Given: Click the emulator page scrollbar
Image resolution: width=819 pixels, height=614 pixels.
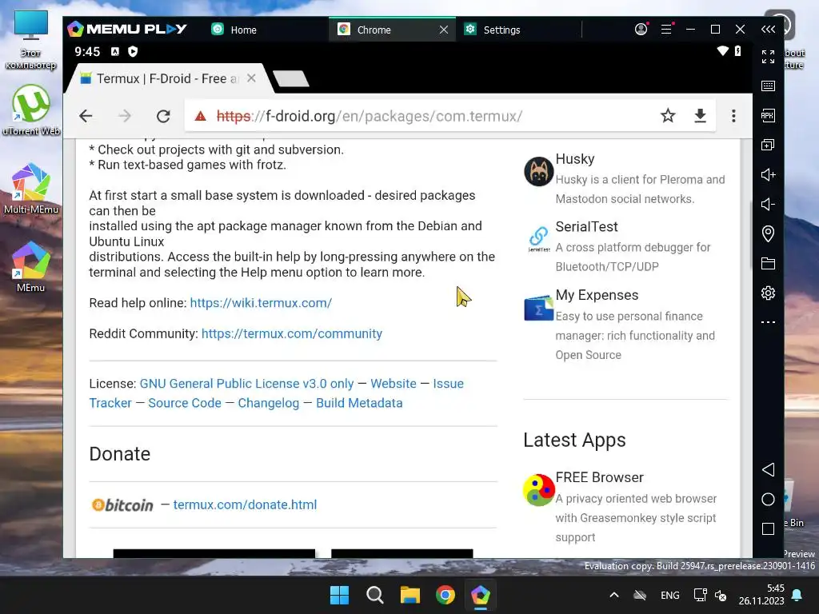Looking at the screenshot, I should pos(750,235).
